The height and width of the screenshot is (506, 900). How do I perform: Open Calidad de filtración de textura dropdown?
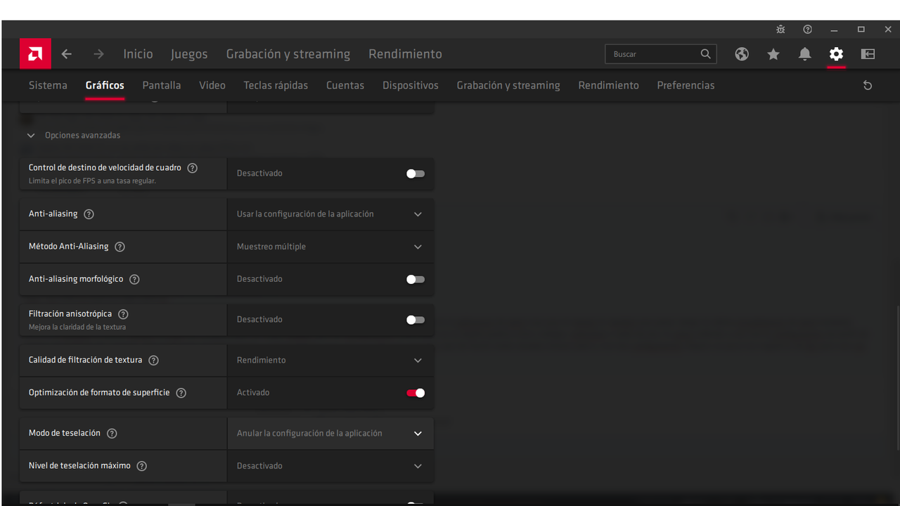(x=330, y=360)
